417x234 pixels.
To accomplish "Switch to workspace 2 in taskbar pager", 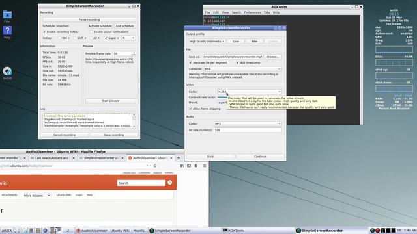I will coord(68,231).
